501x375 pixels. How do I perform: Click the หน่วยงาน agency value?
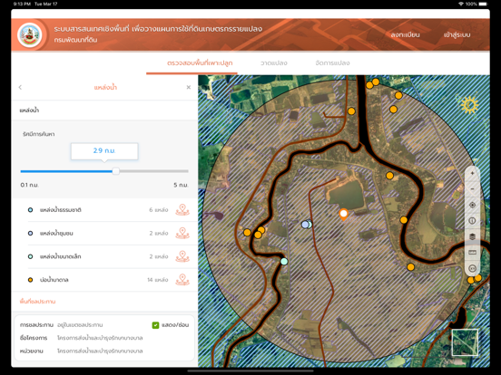pyautogui.click(x=100, y=351)
